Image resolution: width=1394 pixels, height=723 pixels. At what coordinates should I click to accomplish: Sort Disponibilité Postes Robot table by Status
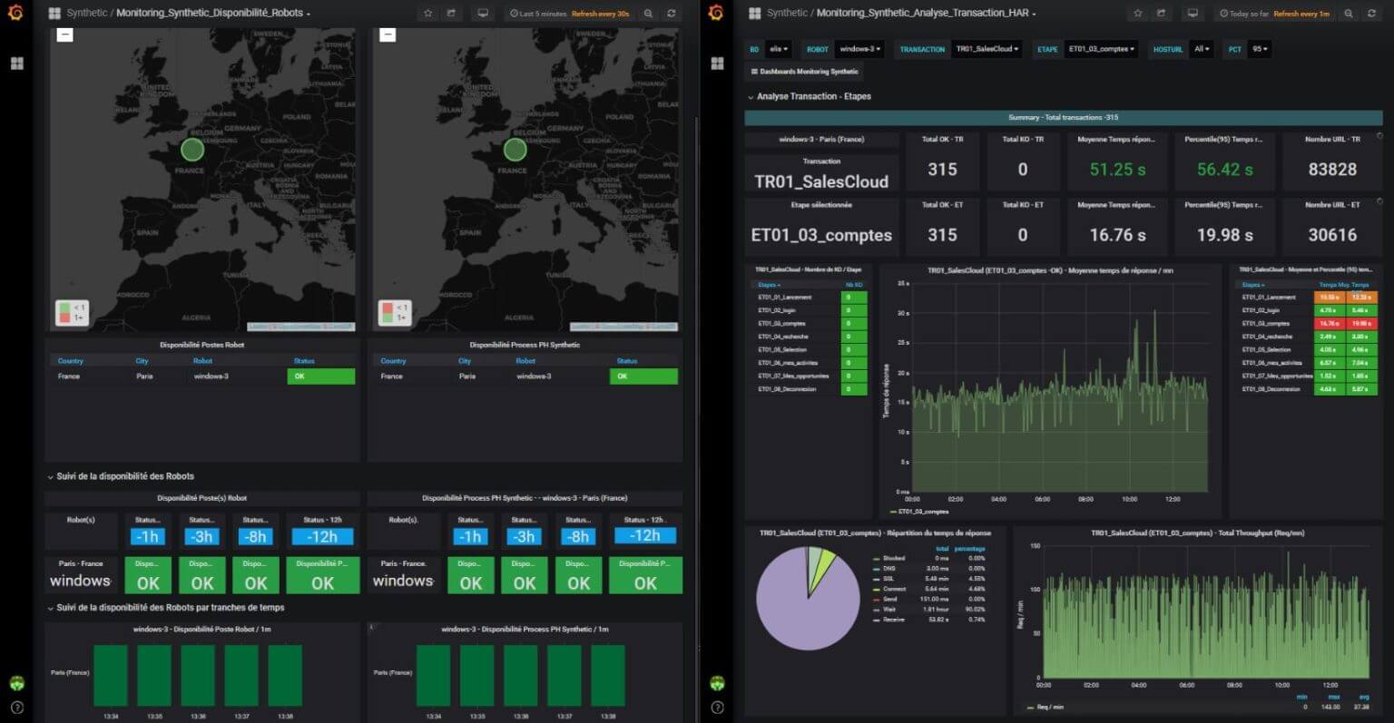point(304,361)
